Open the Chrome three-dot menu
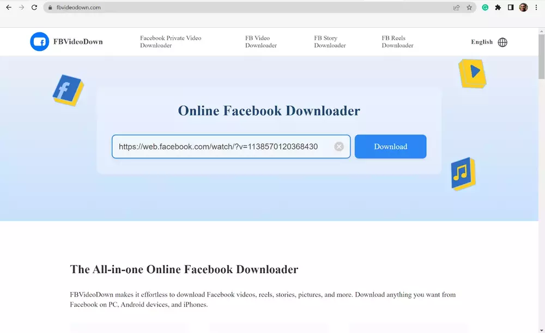545x333 pixels. click(x=536, y=7)
